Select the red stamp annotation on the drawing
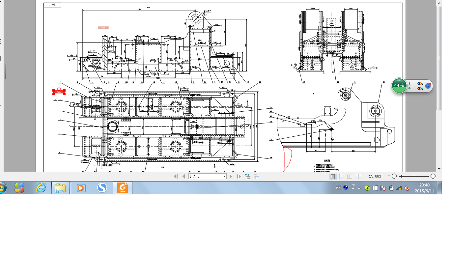 pyautogui.click(x=59, y=92)
